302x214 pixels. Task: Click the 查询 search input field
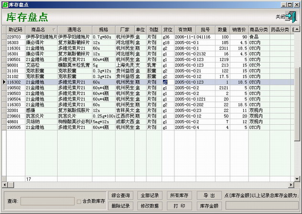[47, 201]
